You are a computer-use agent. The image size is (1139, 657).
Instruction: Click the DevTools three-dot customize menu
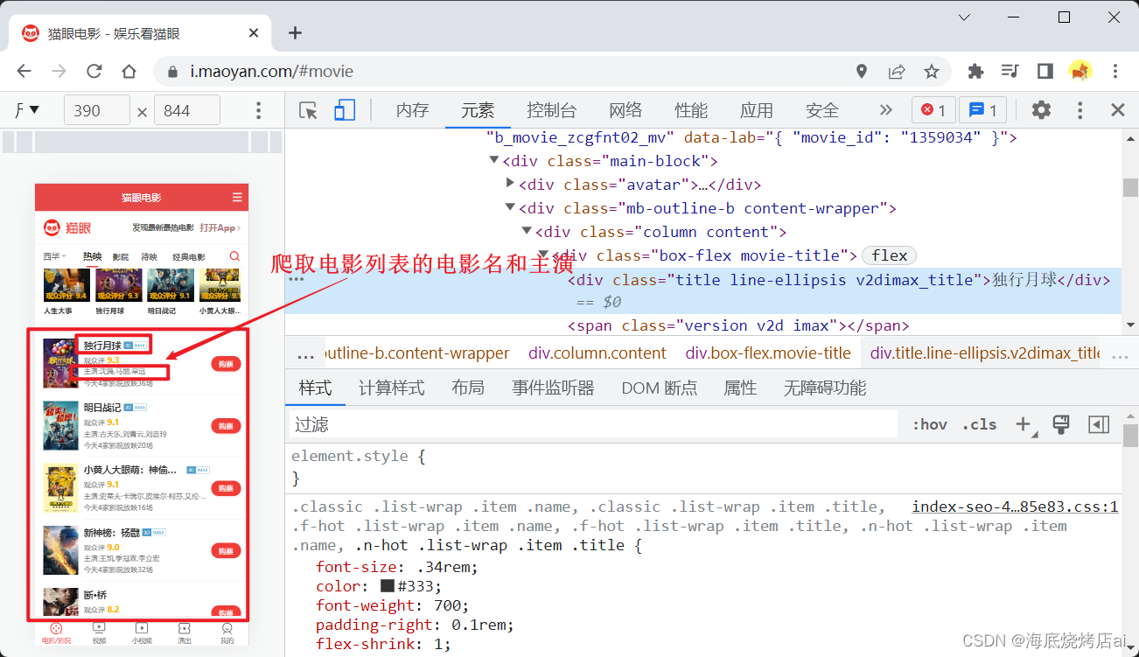(1080, 110)
